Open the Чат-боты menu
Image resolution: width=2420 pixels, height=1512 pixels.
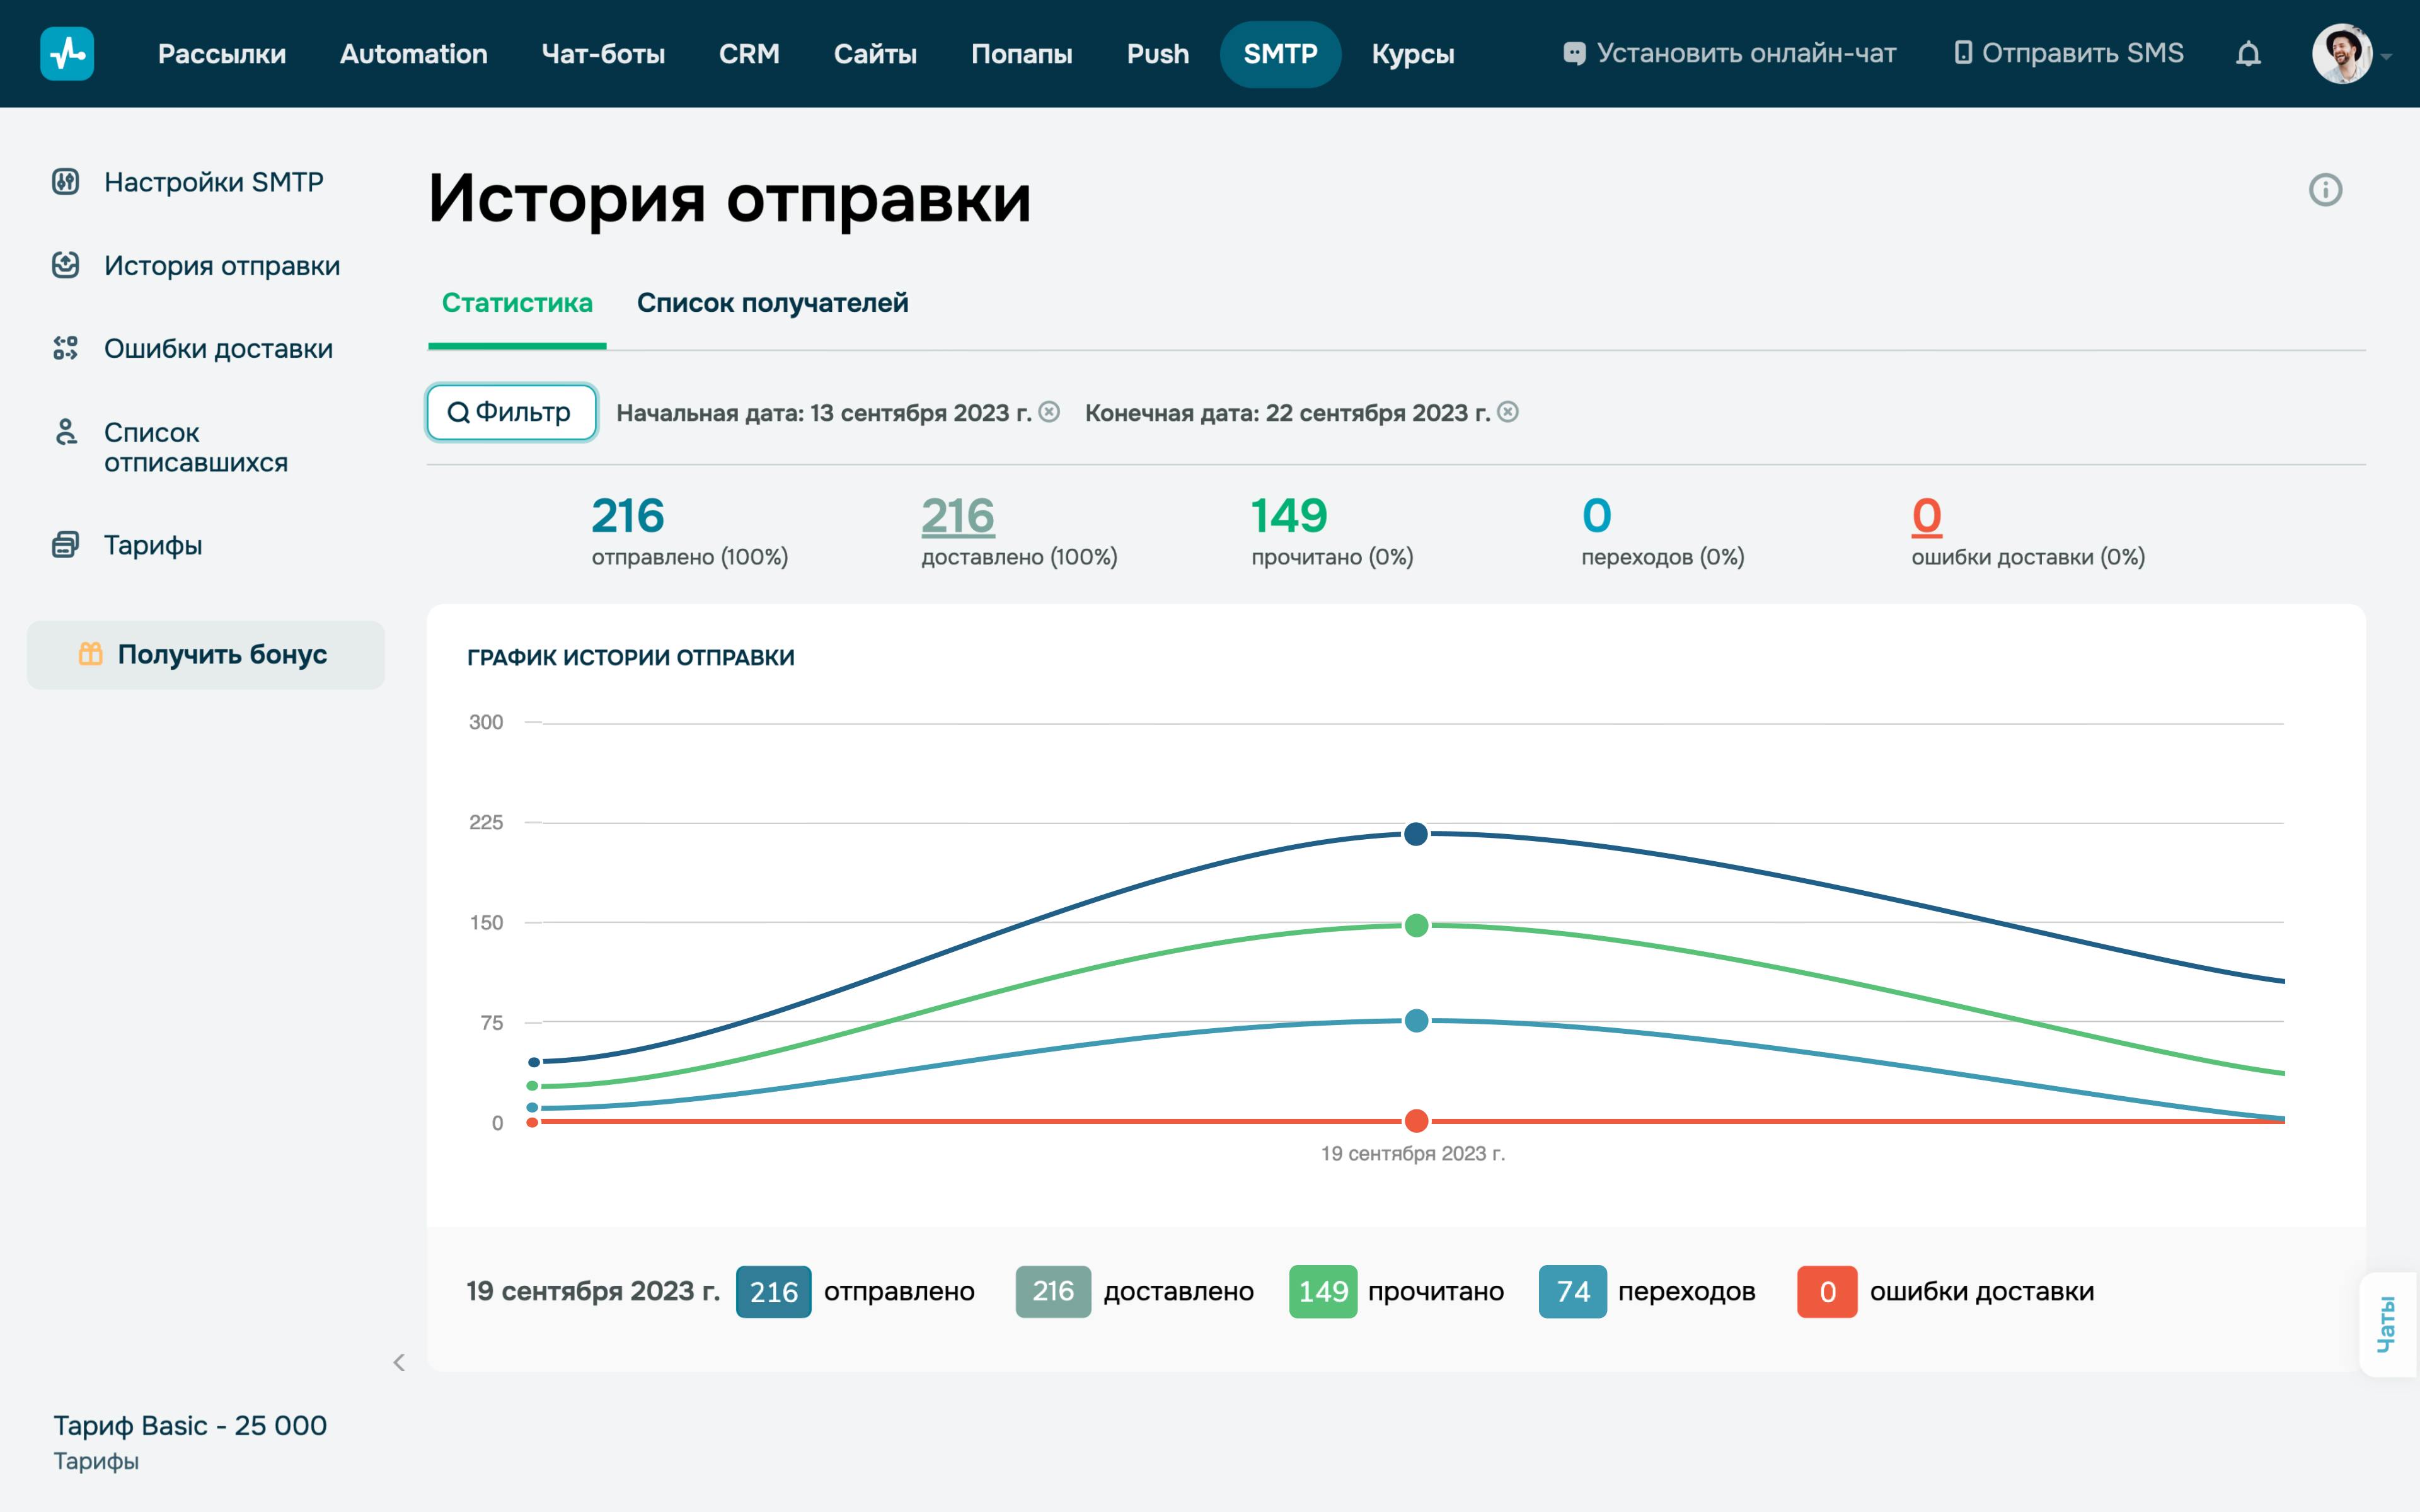(x=603, y=54)
